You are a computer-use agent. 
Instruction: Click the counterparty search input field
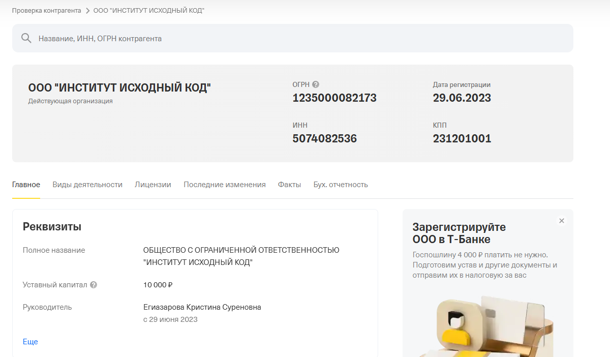(203, 38)
